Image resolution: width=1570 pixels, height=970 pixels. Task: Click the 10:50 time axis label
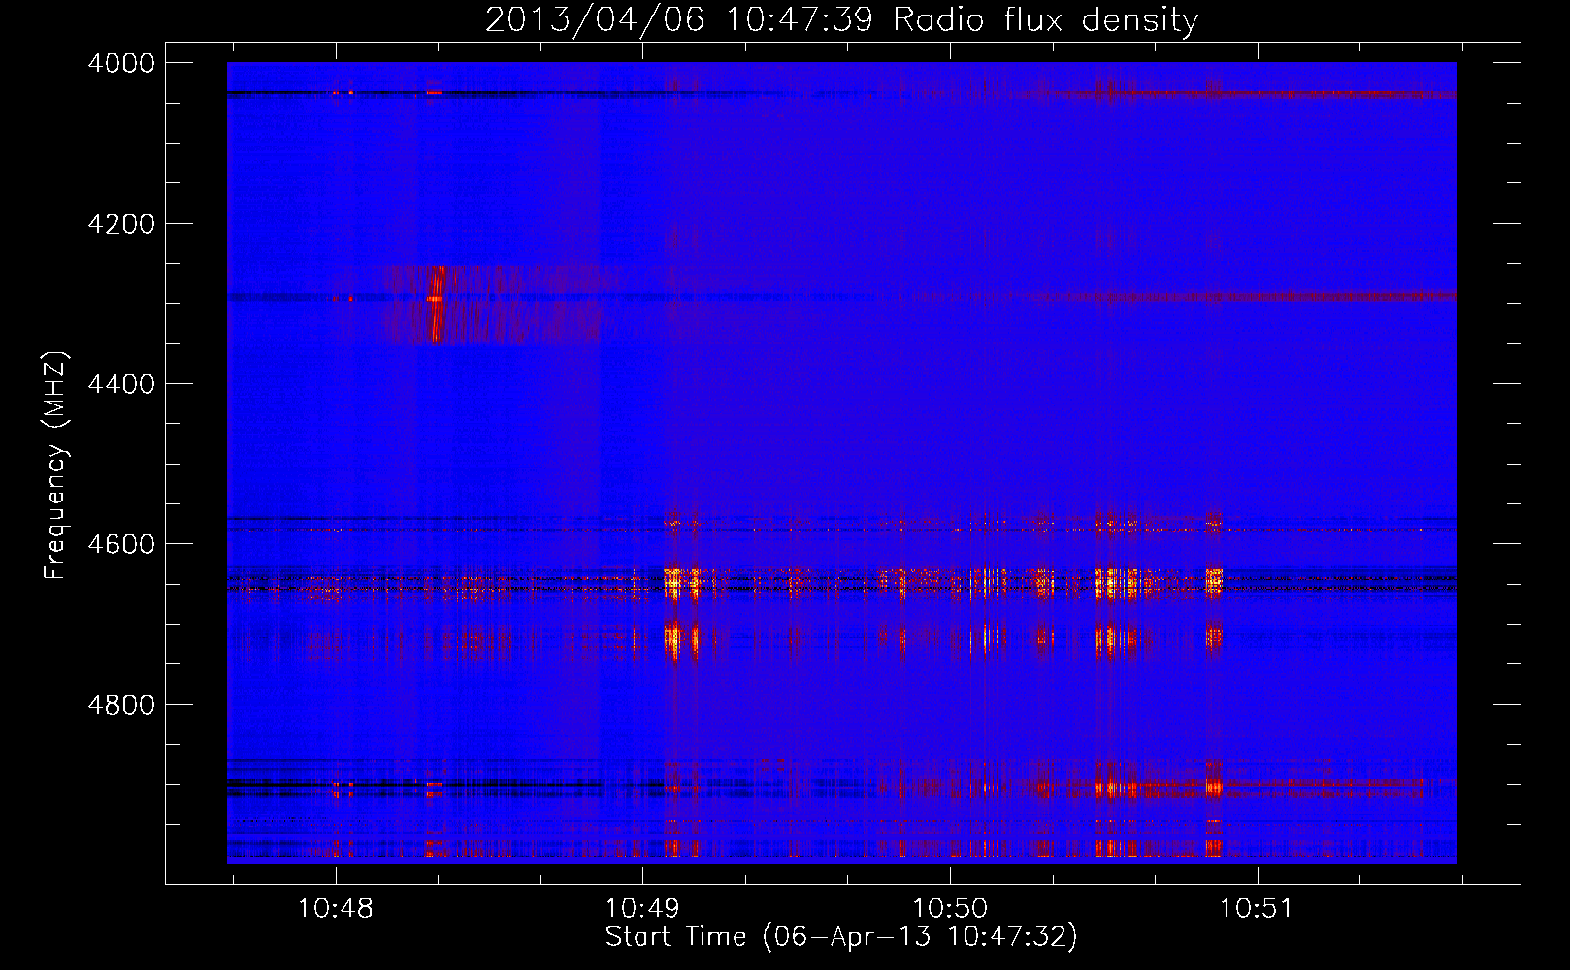click(x=950, y=909)
